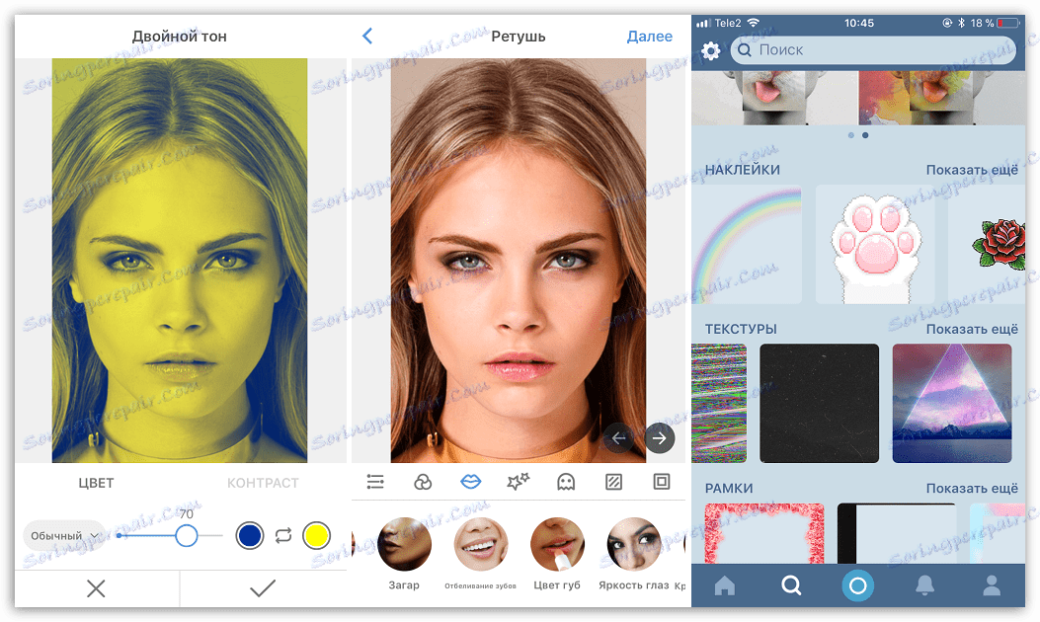Screen dimensions: 1040x622
Task: Choose the Загар retouch option
Action: 404,554
